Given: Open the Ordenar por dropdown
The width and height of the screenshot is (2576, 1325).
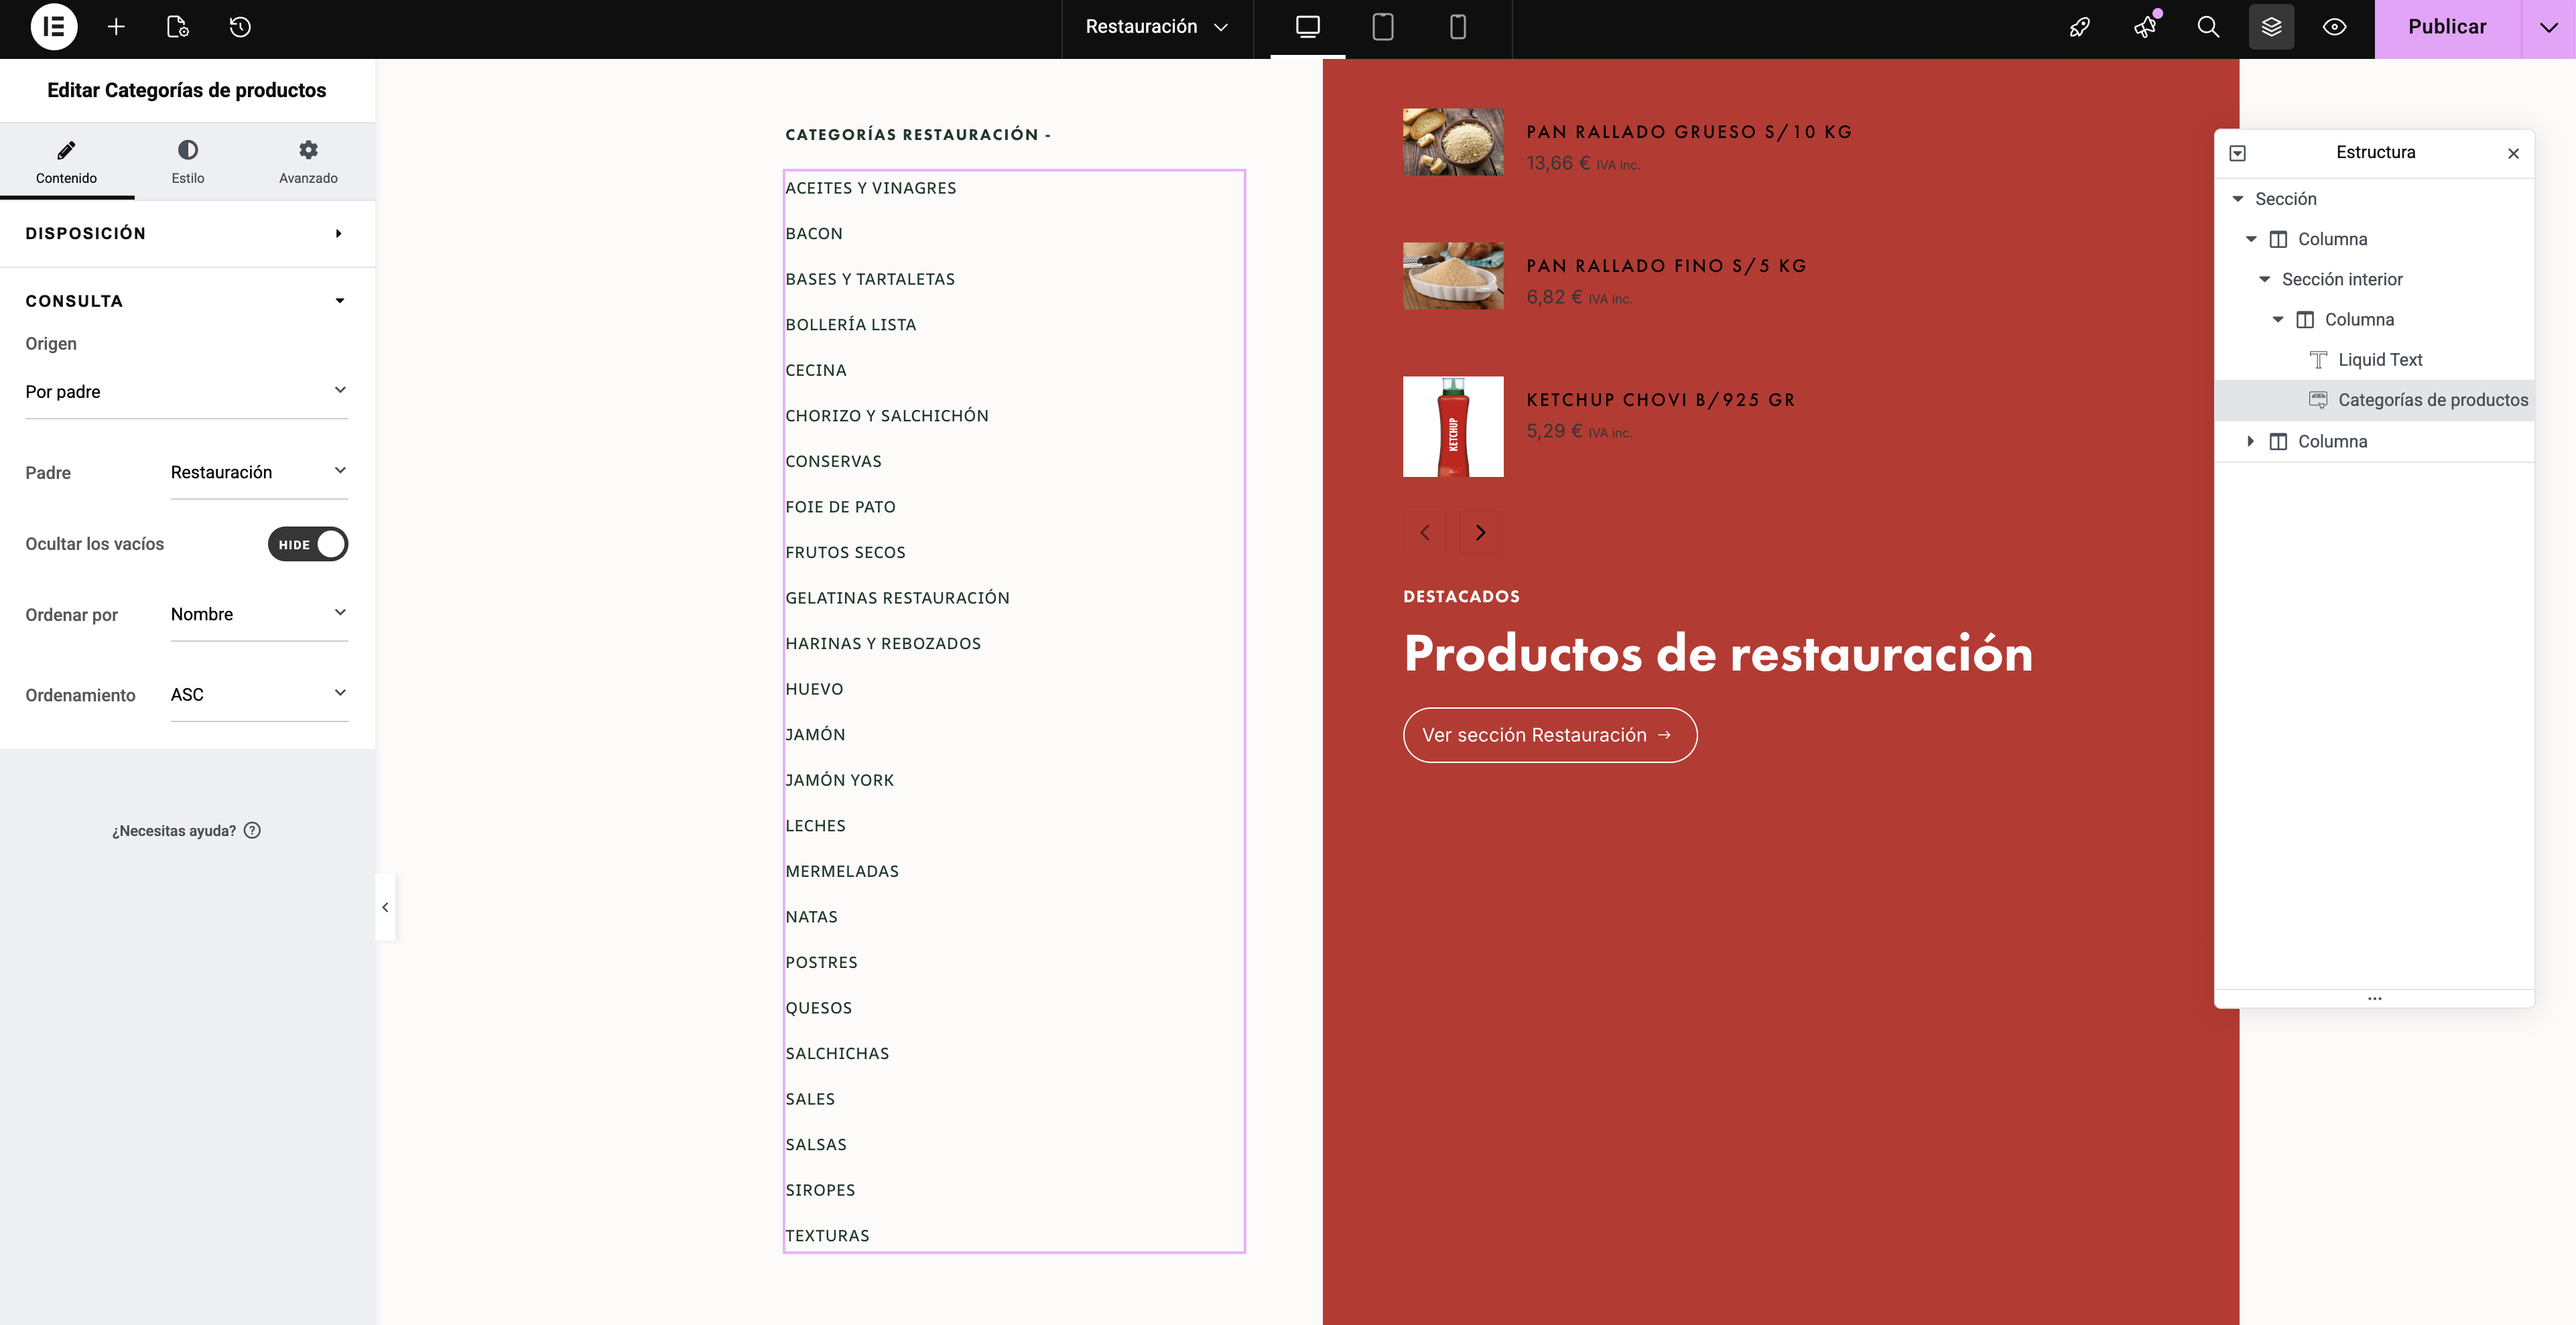Looking at the screenshot, I should pyautogui.click(x=258, y=614).
